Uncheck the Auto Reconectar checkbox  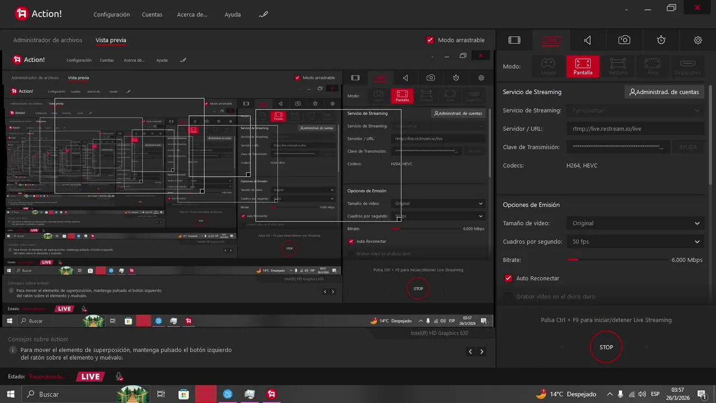pos(508,278)
